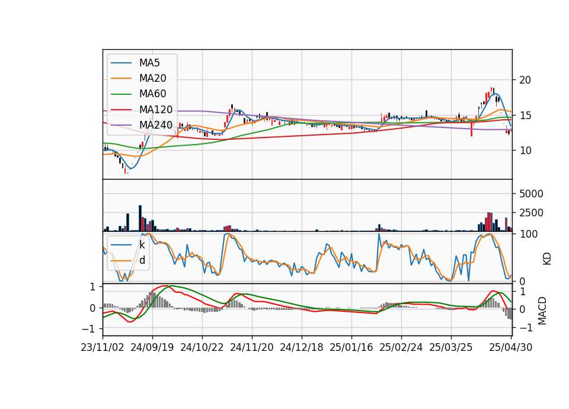The image size is (569, 409).
Task: Click the price axis value 10
Action: tap(525, 151)
